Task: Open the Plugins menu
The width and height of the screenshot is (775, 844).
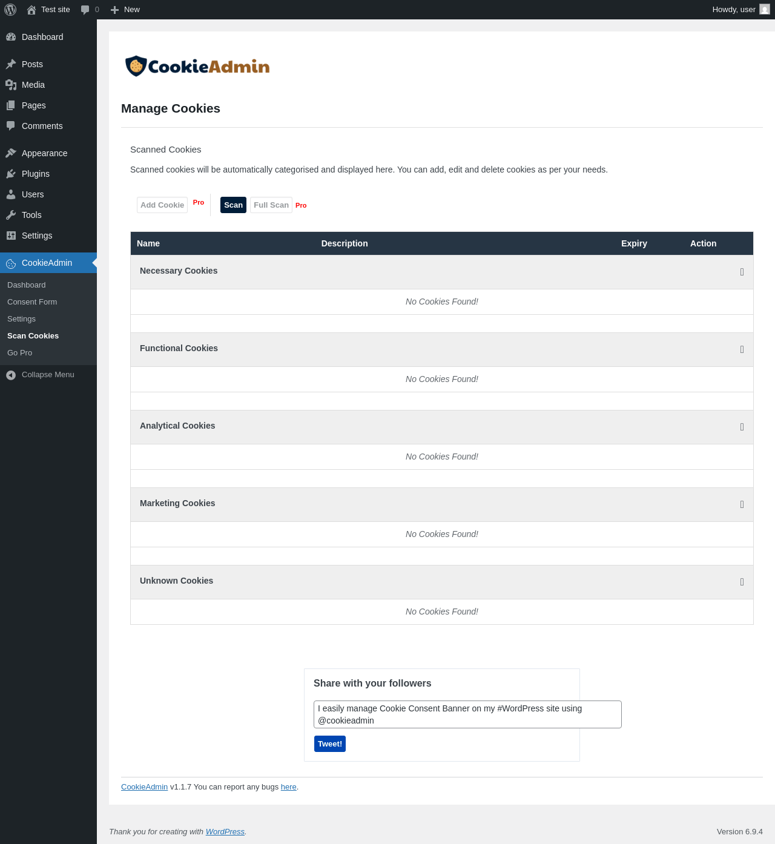Action: pyautogui.click(x=48, y=174)
